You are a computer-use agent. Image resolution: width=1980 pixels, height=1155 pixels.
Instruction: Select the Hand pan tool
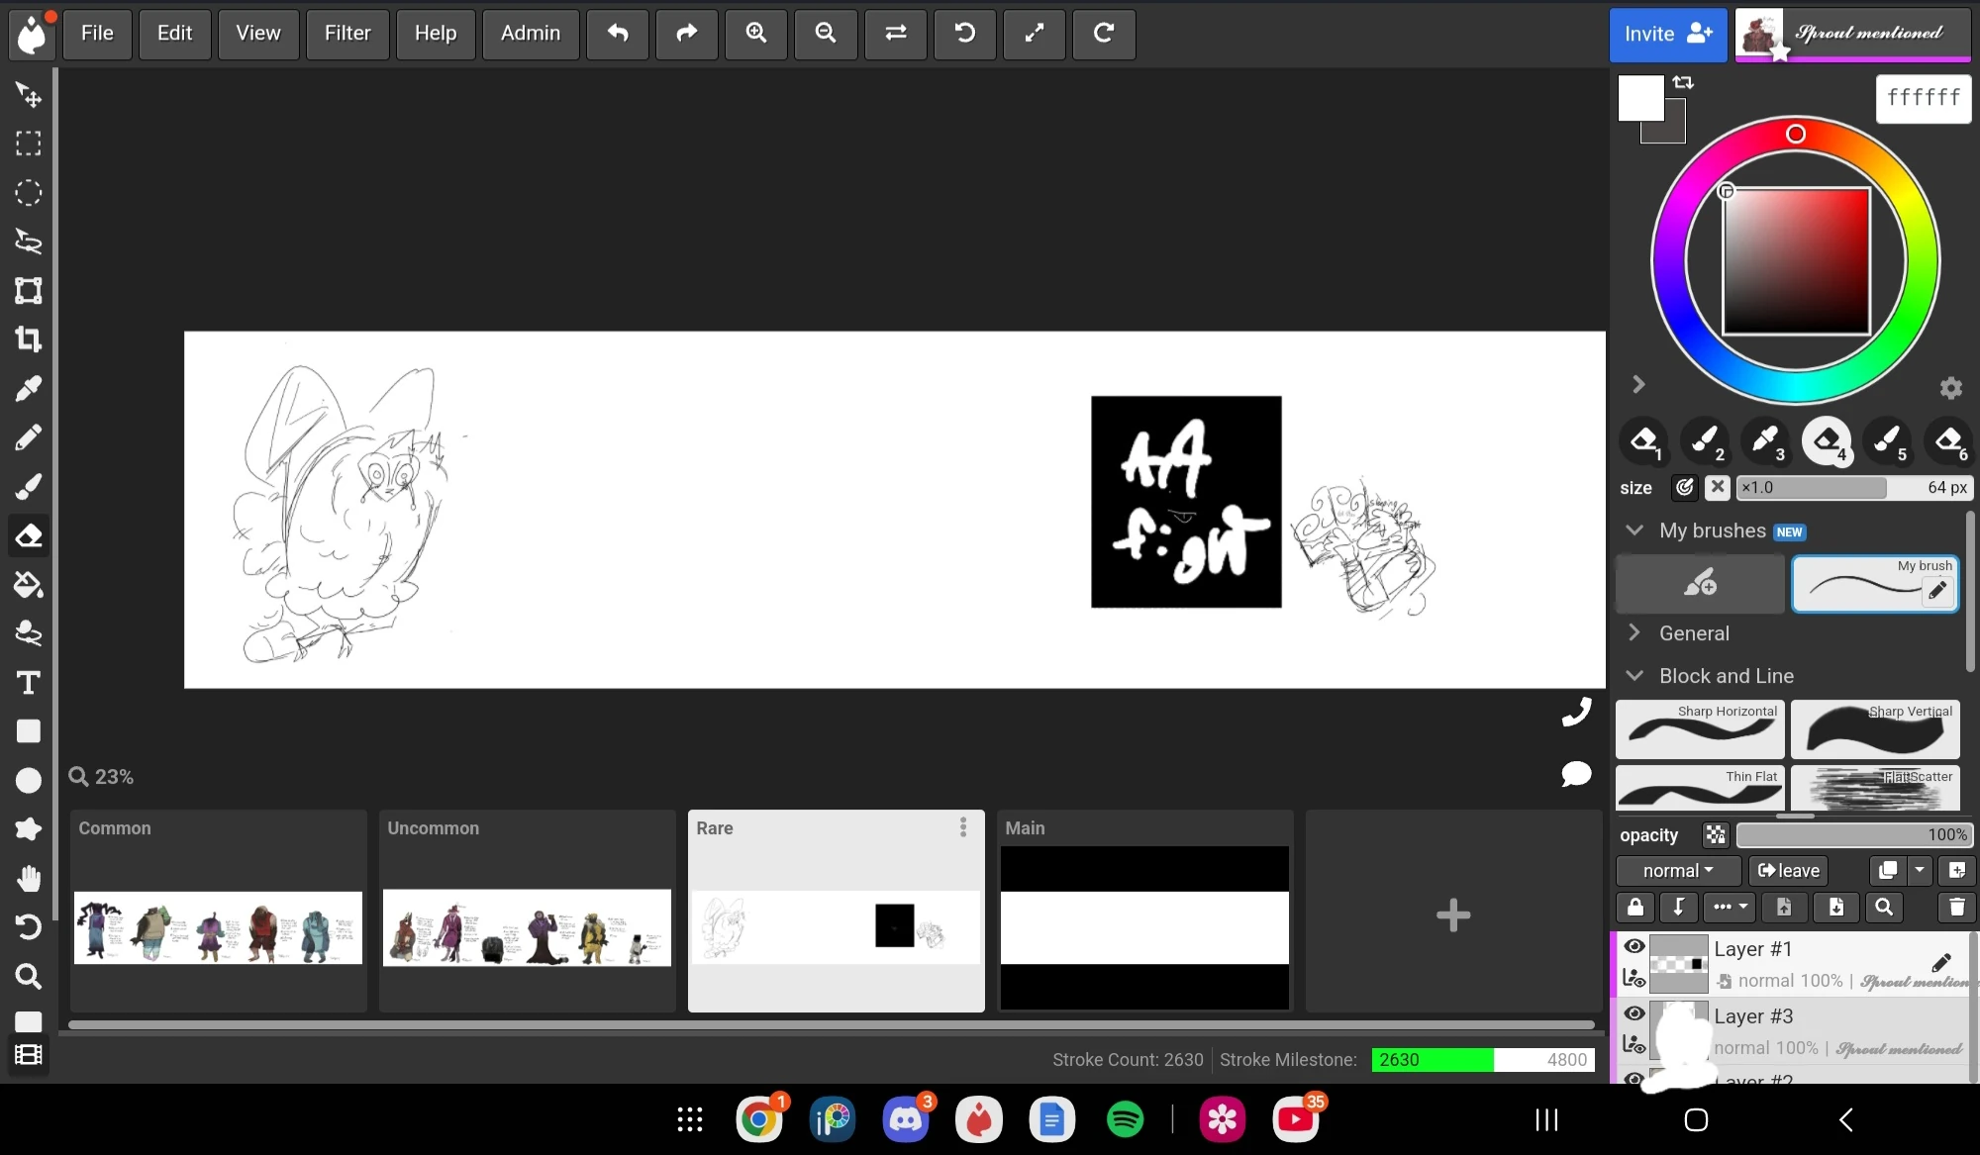pos(28,878)
